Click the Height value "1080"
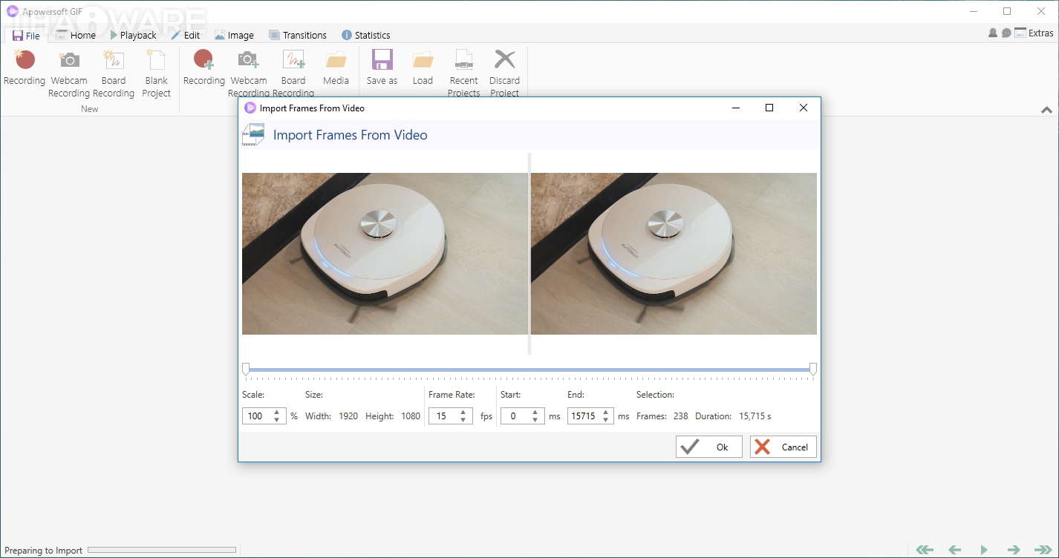 click(411, 416)
